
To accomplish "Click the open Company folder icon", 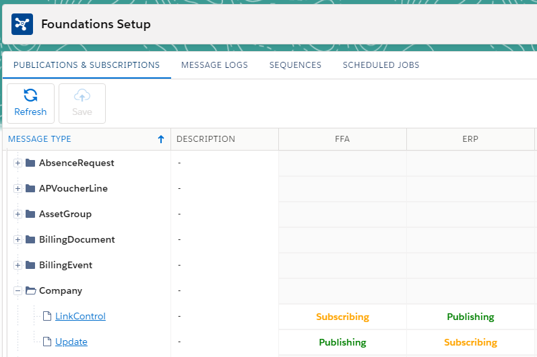I will click(x=30, y=290).
